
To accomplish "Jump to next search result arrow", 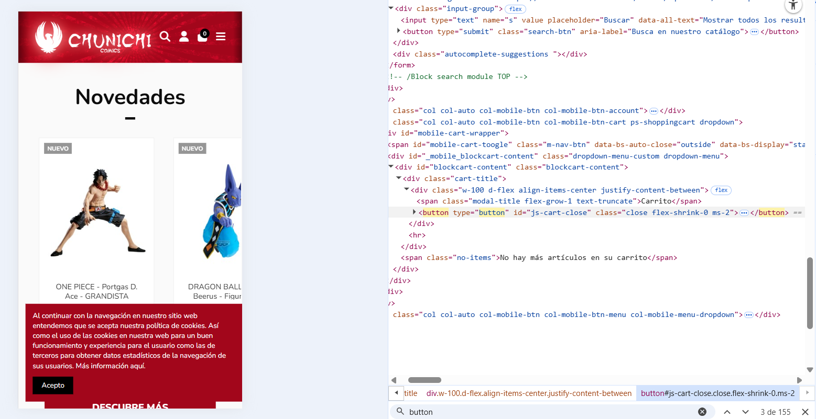I will pyautogui.click(x=745, y=412).
